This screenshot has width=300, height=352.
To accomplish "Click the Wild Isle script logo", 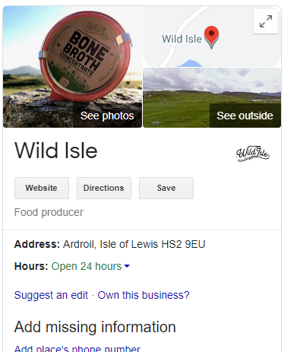I will pyautogui.click(x=253, y=154).
